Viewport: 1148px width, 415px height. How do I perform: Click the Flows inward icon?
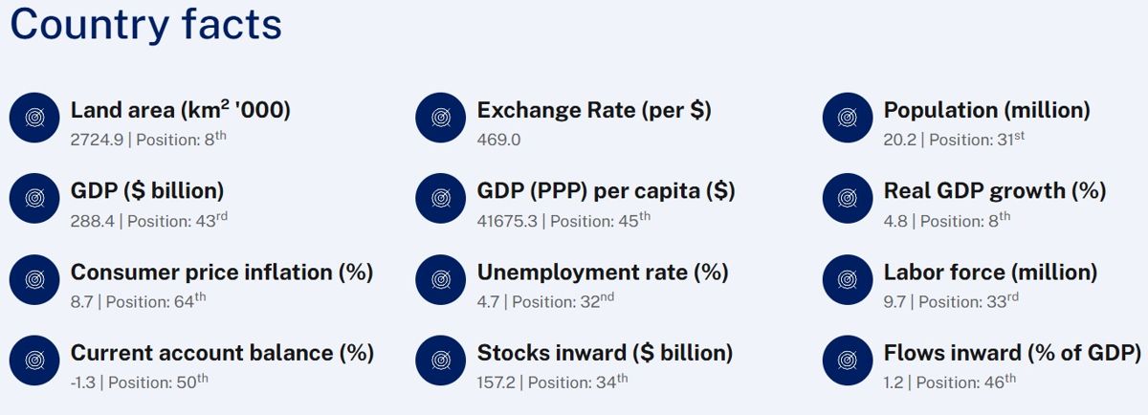pyautogui.click(x=847, y=360)
